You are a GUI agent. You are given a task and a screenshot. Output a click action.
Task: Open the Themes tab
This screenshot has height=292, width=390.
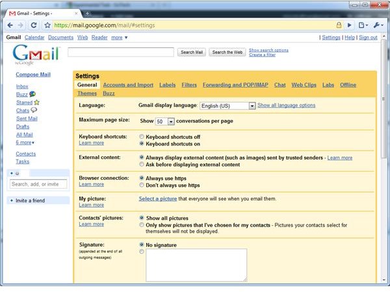pos(87,93)
